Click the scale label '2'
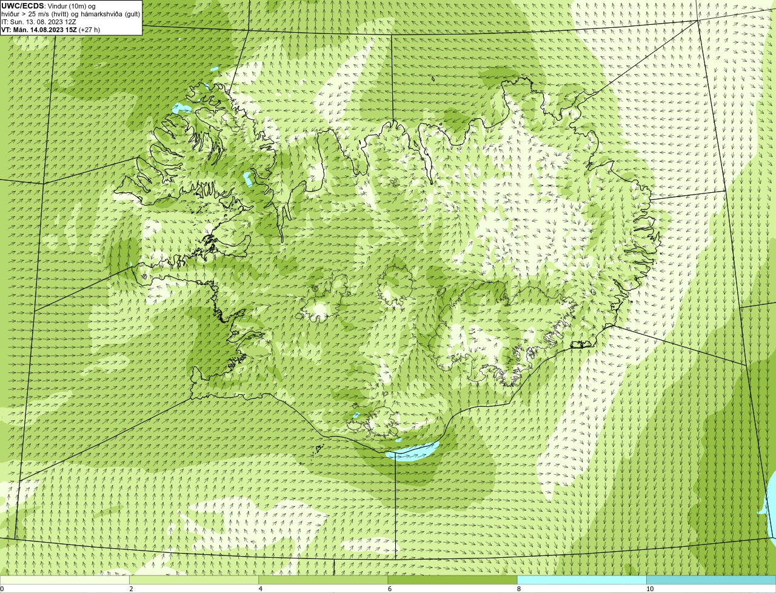Image resolution: width=776 pixels, height=593 pixels. point(131,589)
